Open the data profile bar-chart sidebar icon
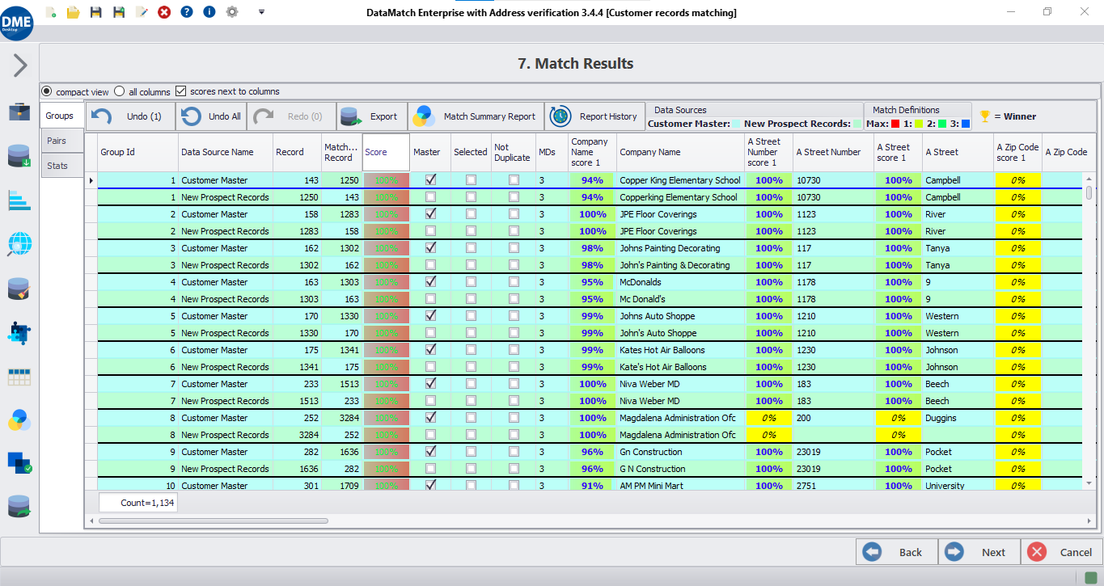Image resolution: width=1104 pixels, height=586 pixels. (19, 200)
